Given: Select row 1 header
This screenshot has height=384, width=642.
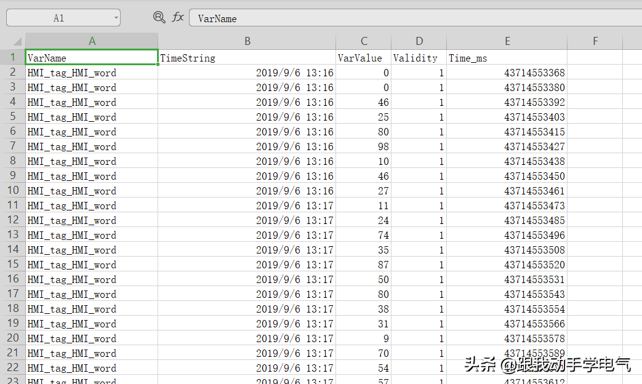Looking at the screenshot, I should [12, 58].
